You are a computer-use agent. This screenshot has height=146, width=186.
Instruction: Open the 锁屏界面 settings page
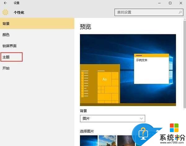[37, 46]
